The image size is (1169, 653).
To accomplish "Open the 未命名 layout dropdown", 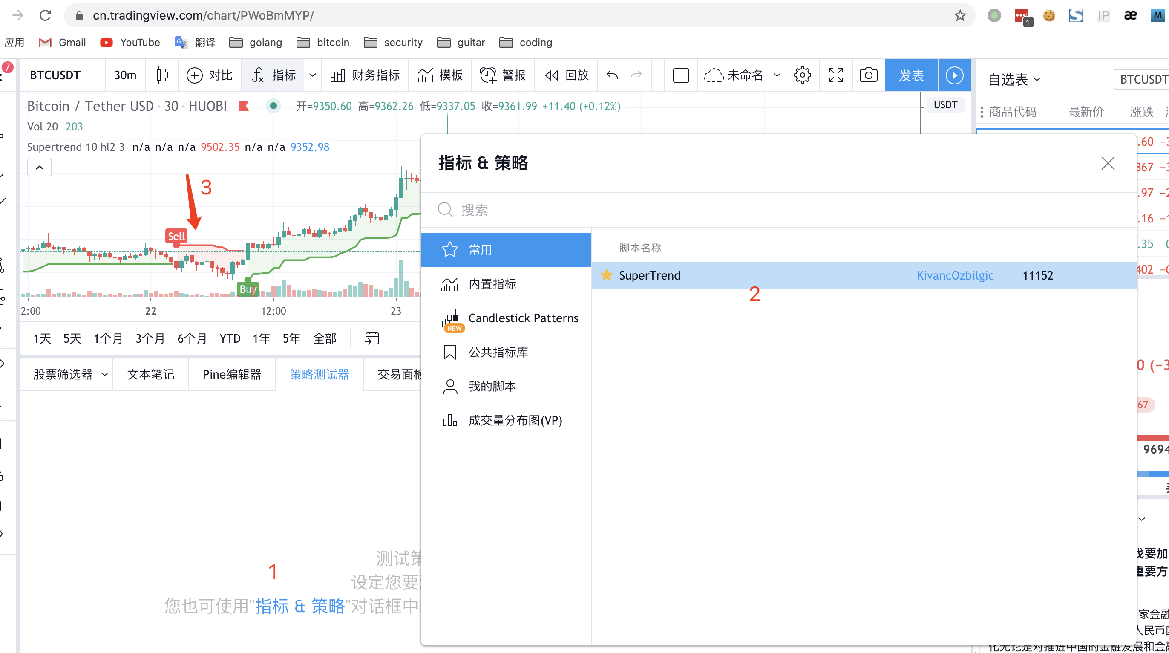I will click(777, 75).
